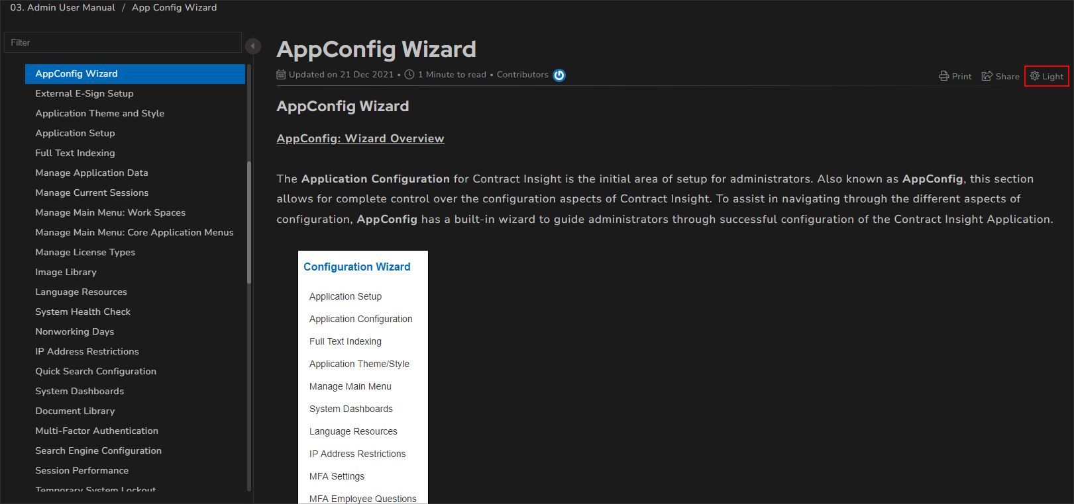1074x504 pixels.
Task: Click the clock icon beside read time
Action: pyautogui.click(x=409, y=75)
